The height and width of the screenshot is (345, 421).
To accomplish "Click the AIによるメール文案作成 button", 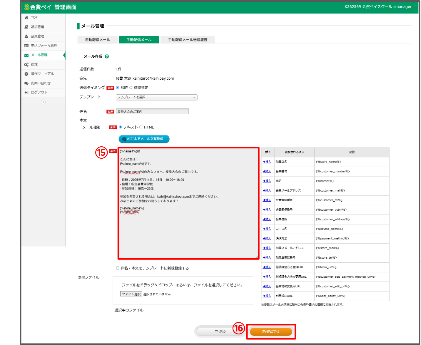I will point(144,139).
